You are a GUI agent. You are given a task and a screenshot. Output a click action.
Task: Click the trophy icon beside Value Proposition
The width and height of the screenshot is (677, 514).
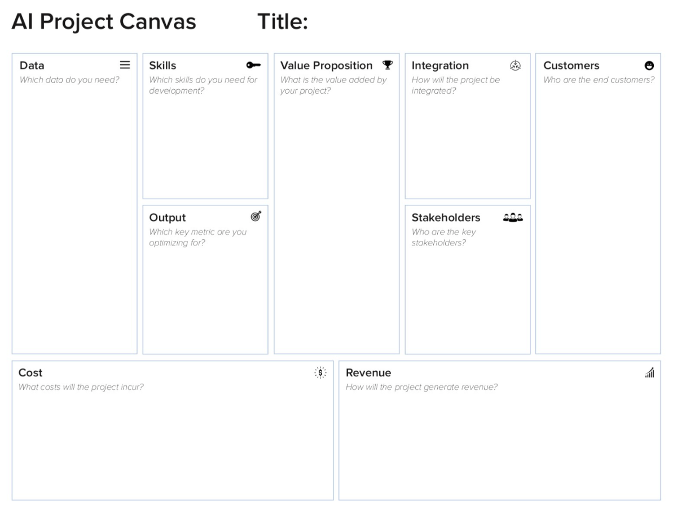point(387,65)
